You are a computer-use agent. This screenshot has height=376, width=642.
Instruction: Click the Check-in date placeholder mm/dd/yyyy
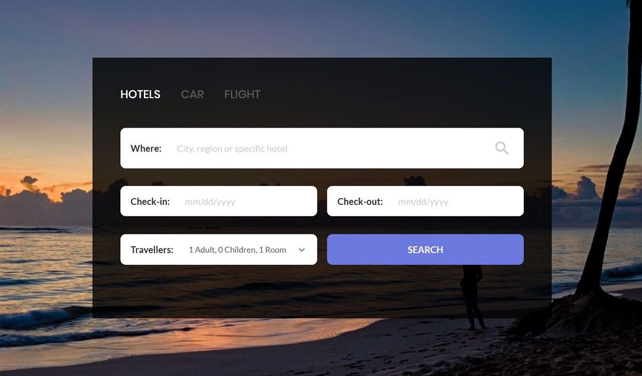(210, 202)
